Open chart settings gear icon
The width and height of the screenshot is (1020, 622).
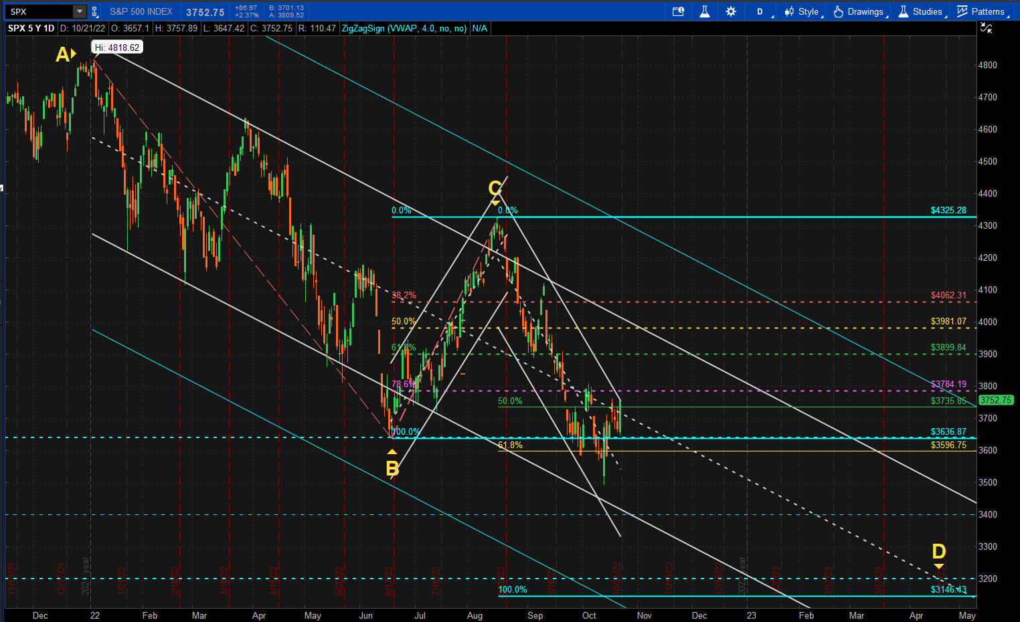tap(731, 11)
